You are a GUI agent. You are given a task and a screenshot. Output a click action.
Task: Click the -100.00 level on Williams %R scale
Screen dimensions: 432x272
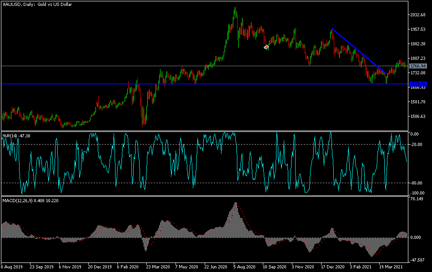pos(417,193)
